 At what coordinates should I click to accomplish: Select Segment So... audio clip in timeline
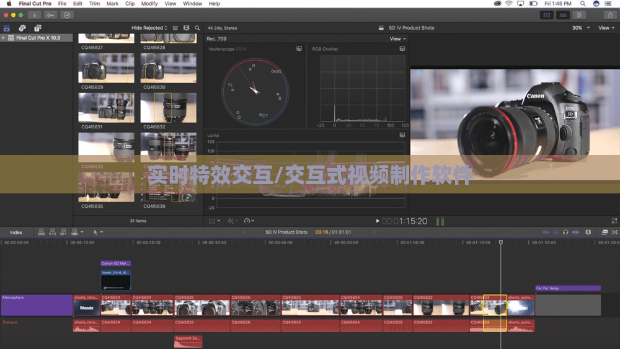188,342
